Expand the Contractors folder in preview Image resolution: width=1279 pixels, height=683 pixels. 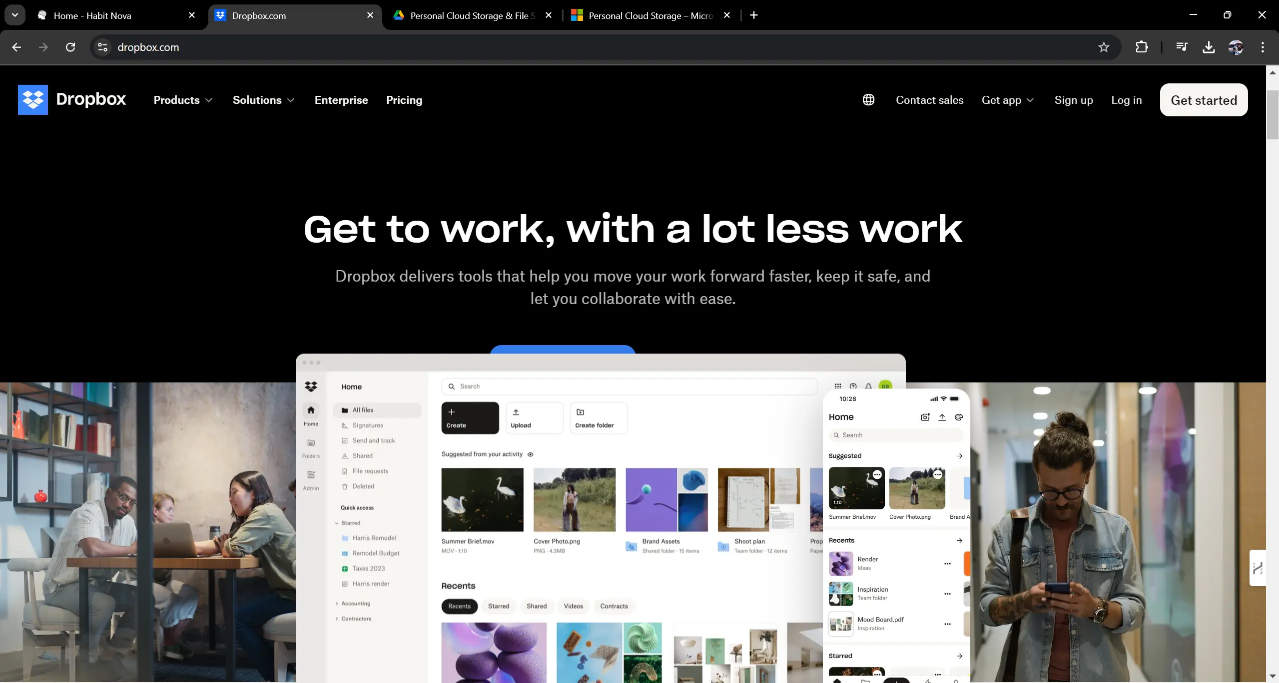pyautogui.click(x=337, y=619)
